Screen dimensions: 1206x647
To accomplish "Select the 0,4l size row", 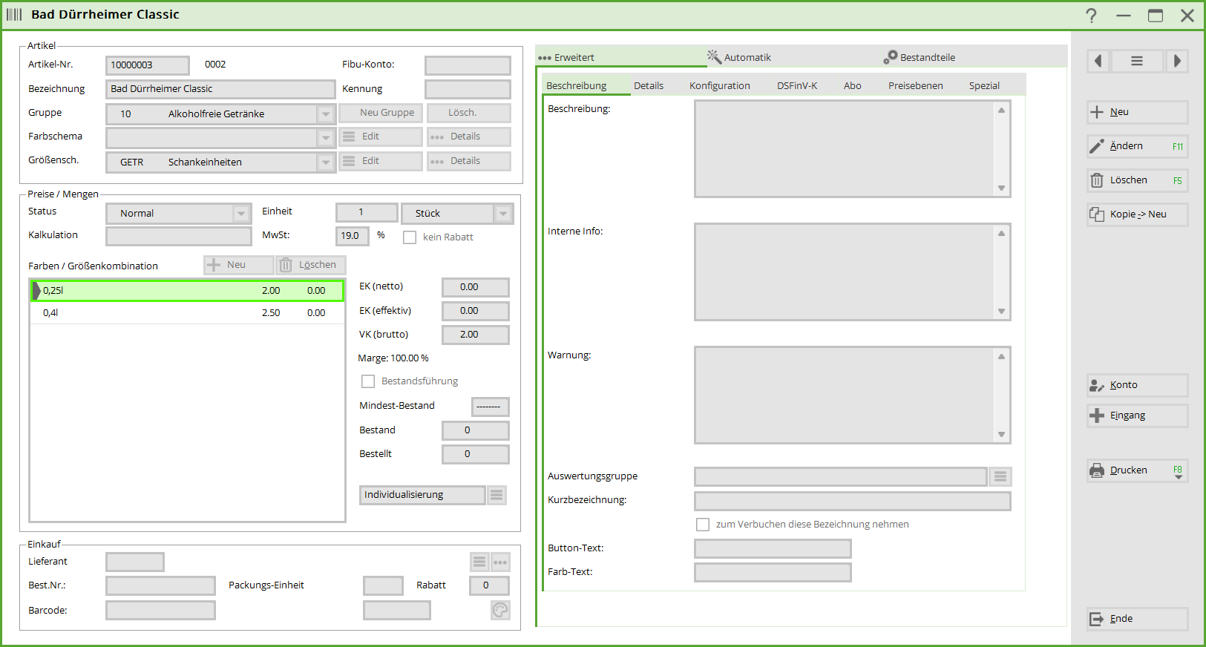I will 186,313.
